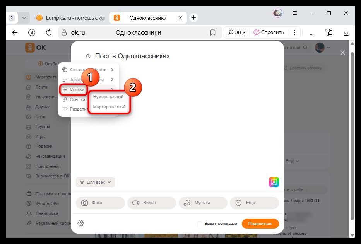Add Видео to the post
The height and width of the screenshot is (244, 361).
coord(152,203)
